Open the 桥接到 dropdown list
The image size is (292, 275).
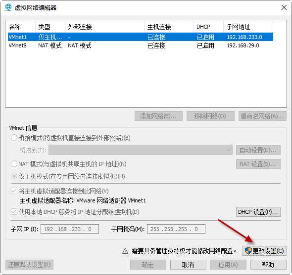[141, 150]
